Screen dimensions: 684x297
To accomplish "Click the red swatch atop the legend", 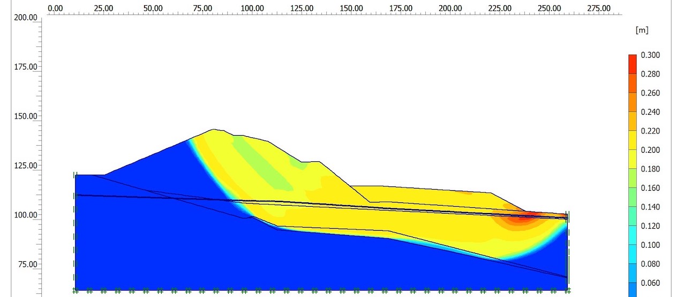I will pos(633,59).
